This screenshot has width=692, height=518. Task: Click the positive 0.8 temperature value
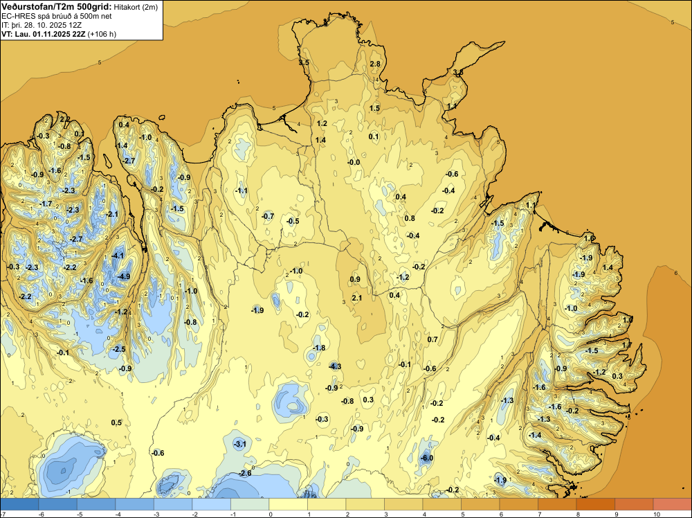[410, 218]
